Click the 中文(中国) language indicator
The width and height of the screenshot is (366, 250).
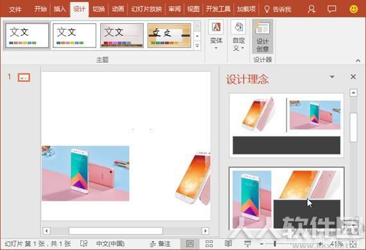110,244
